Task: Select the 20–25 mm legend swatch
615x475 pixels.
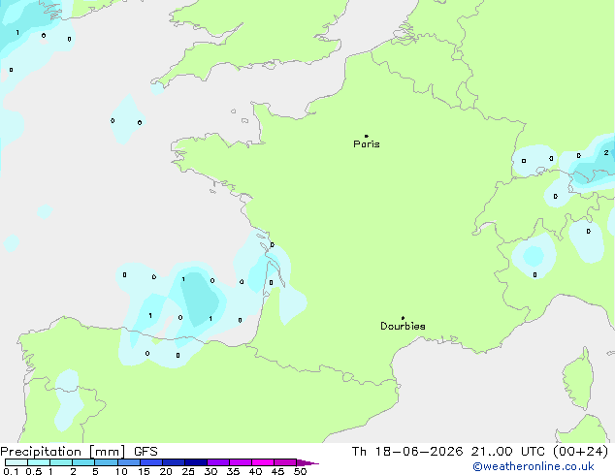Action: point(174,462)
